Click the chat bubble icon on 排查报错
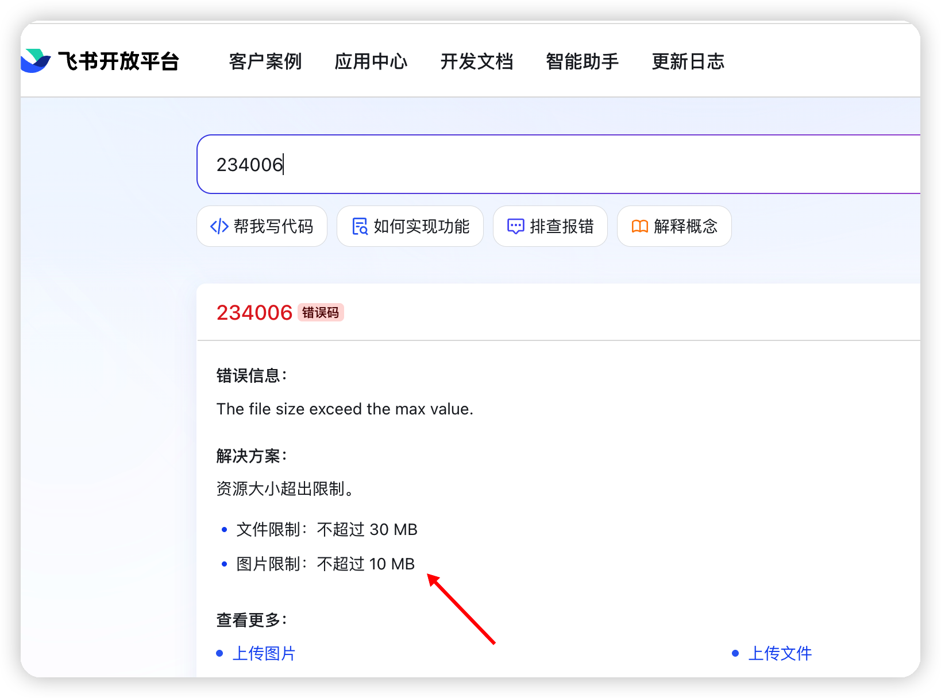The height and width of the screenshot is (698, 941). 516,226
